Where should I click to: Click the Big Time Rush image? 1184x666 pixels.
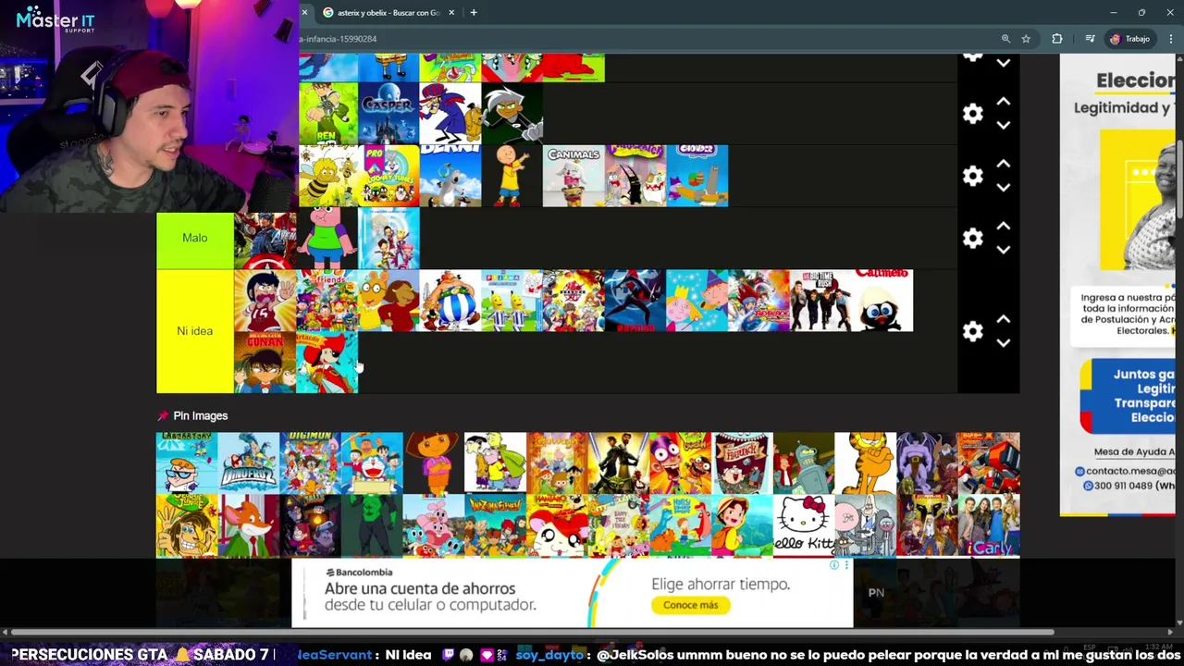(820, 301)
